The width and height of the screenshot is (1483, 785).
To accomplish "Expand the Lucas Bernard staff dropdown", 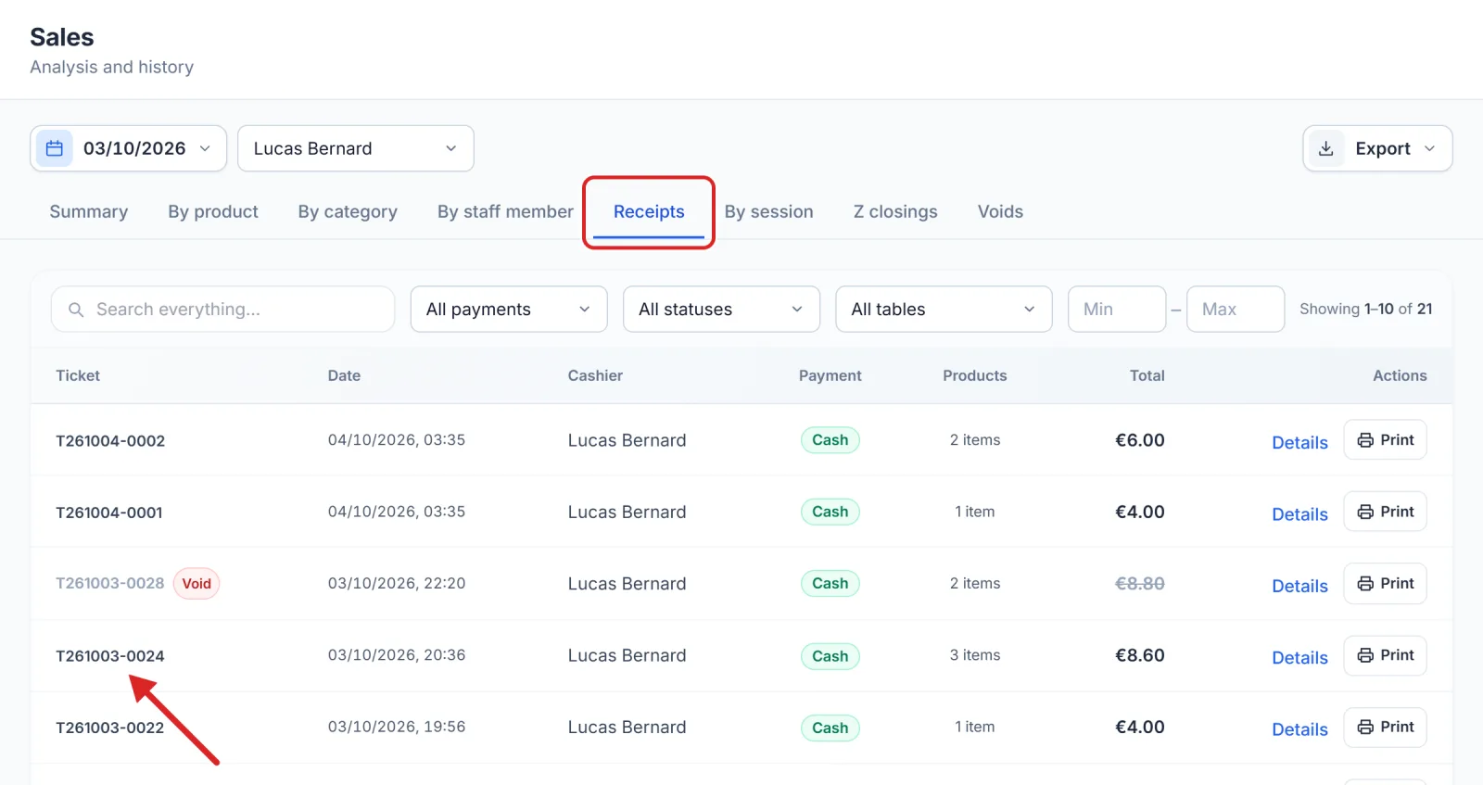I will tap(356, 148).
